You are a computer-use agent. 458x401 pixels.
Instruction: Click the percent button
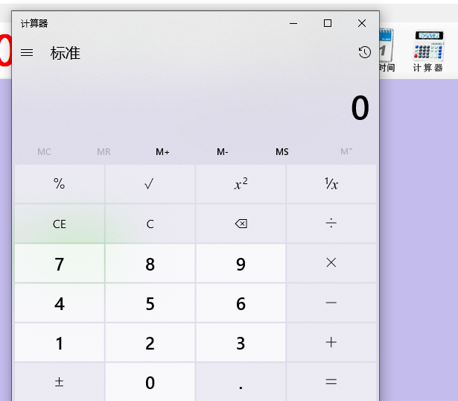pyautogui.click(x=60, y=184)
